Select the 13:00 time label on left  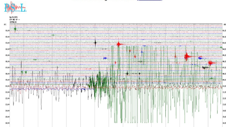pos(8,104)
